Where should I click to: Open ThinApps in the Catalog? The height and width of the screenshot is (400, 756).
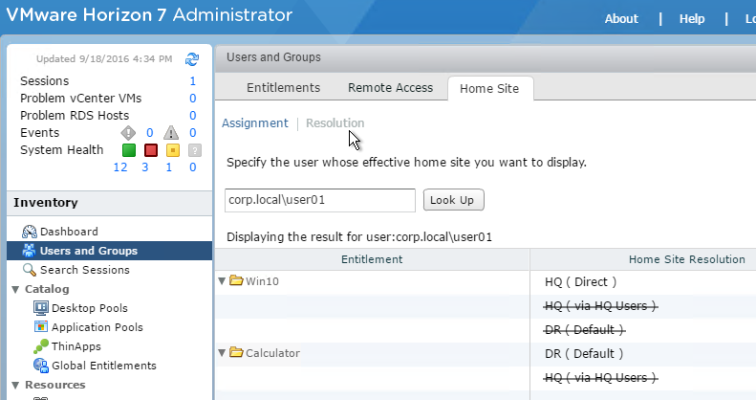[x=76, y=346]
